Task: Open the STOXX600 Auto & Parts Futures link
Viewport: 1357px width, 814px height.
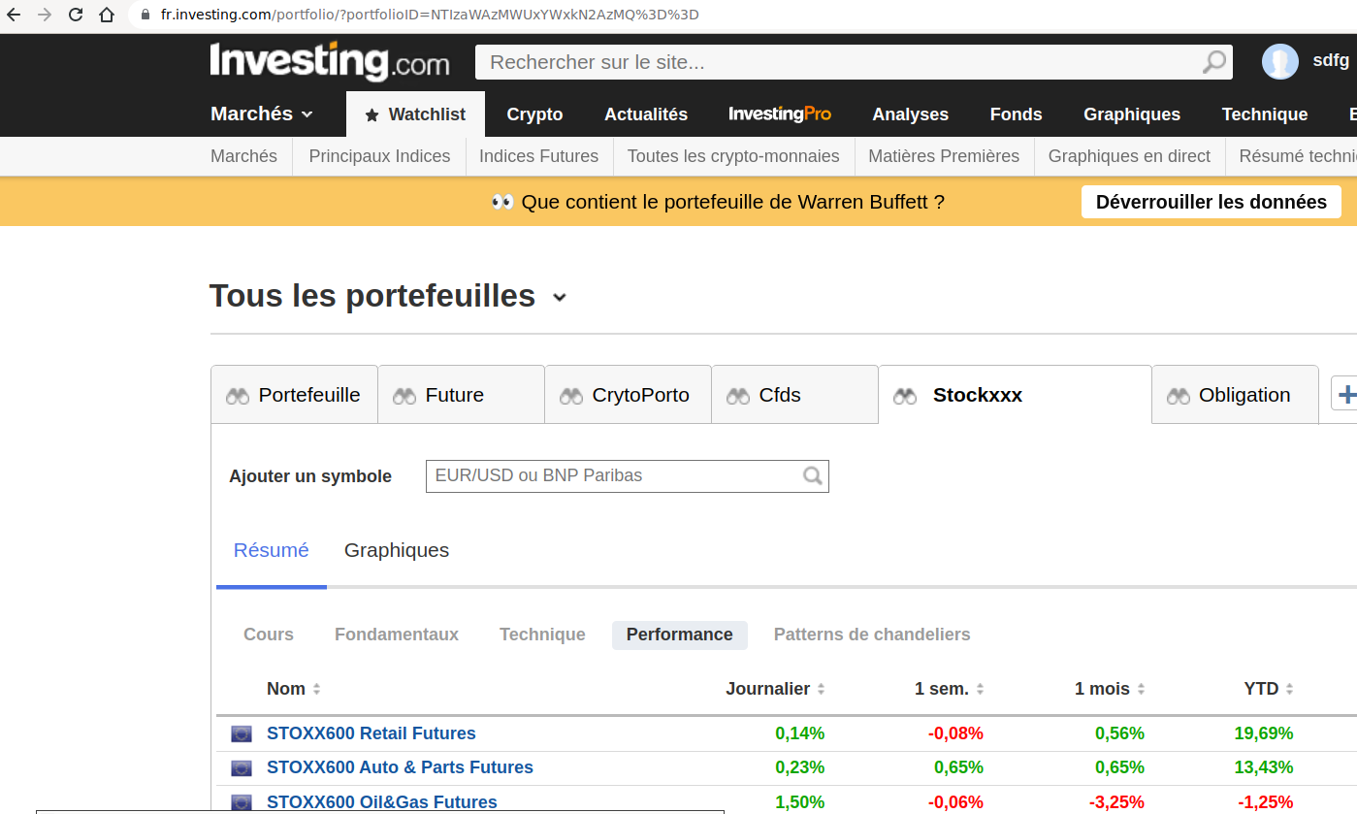Action: click(400, 767)
